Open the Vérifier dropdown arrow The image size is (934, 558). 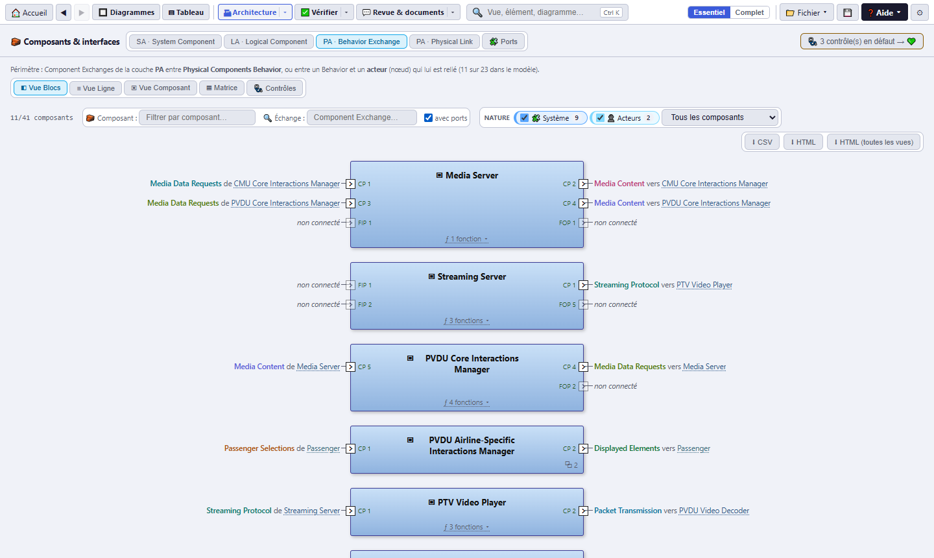[x=346, y=12]
